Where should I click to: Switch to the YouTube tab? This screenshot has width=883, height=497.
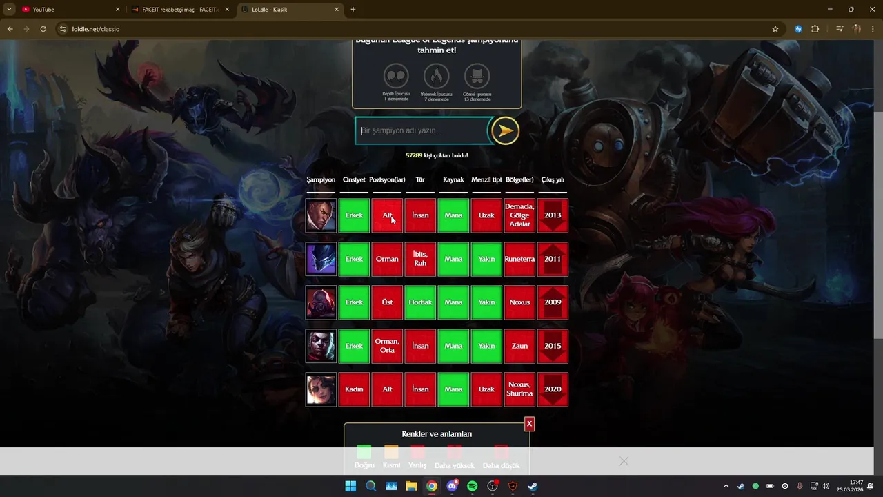click(x=69, y=10)
